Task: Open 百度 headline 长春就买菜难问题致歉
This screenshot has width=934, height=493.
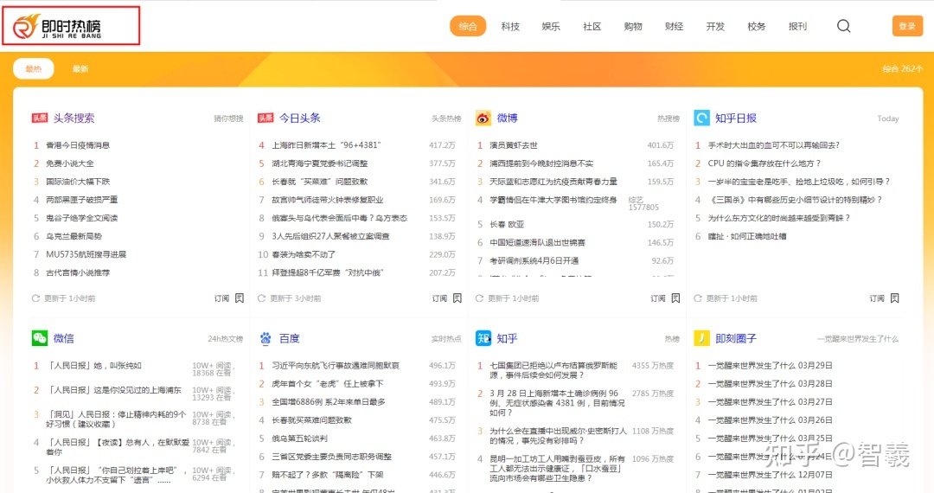Action: [x=311, y=420]
